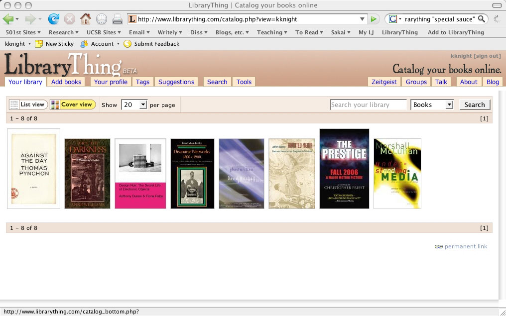
Task: Click in the Search your library field
Action: pos(368,105)
